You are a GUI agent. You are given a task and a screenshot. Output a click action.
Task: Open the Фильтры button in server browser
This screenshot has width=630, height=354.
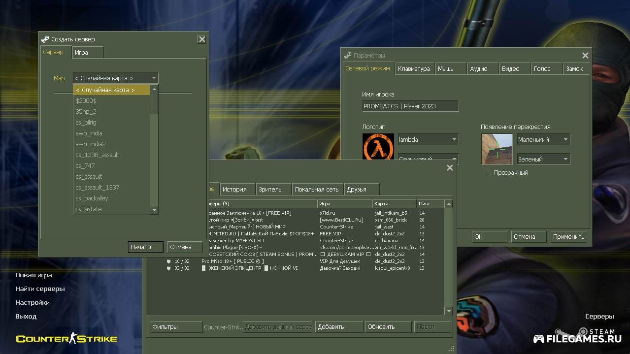(176, 326)
